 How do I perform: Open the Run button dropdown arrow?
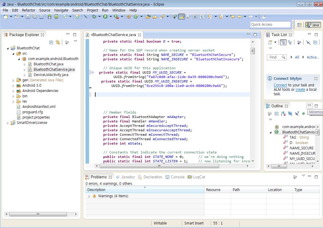pos(110,17)
